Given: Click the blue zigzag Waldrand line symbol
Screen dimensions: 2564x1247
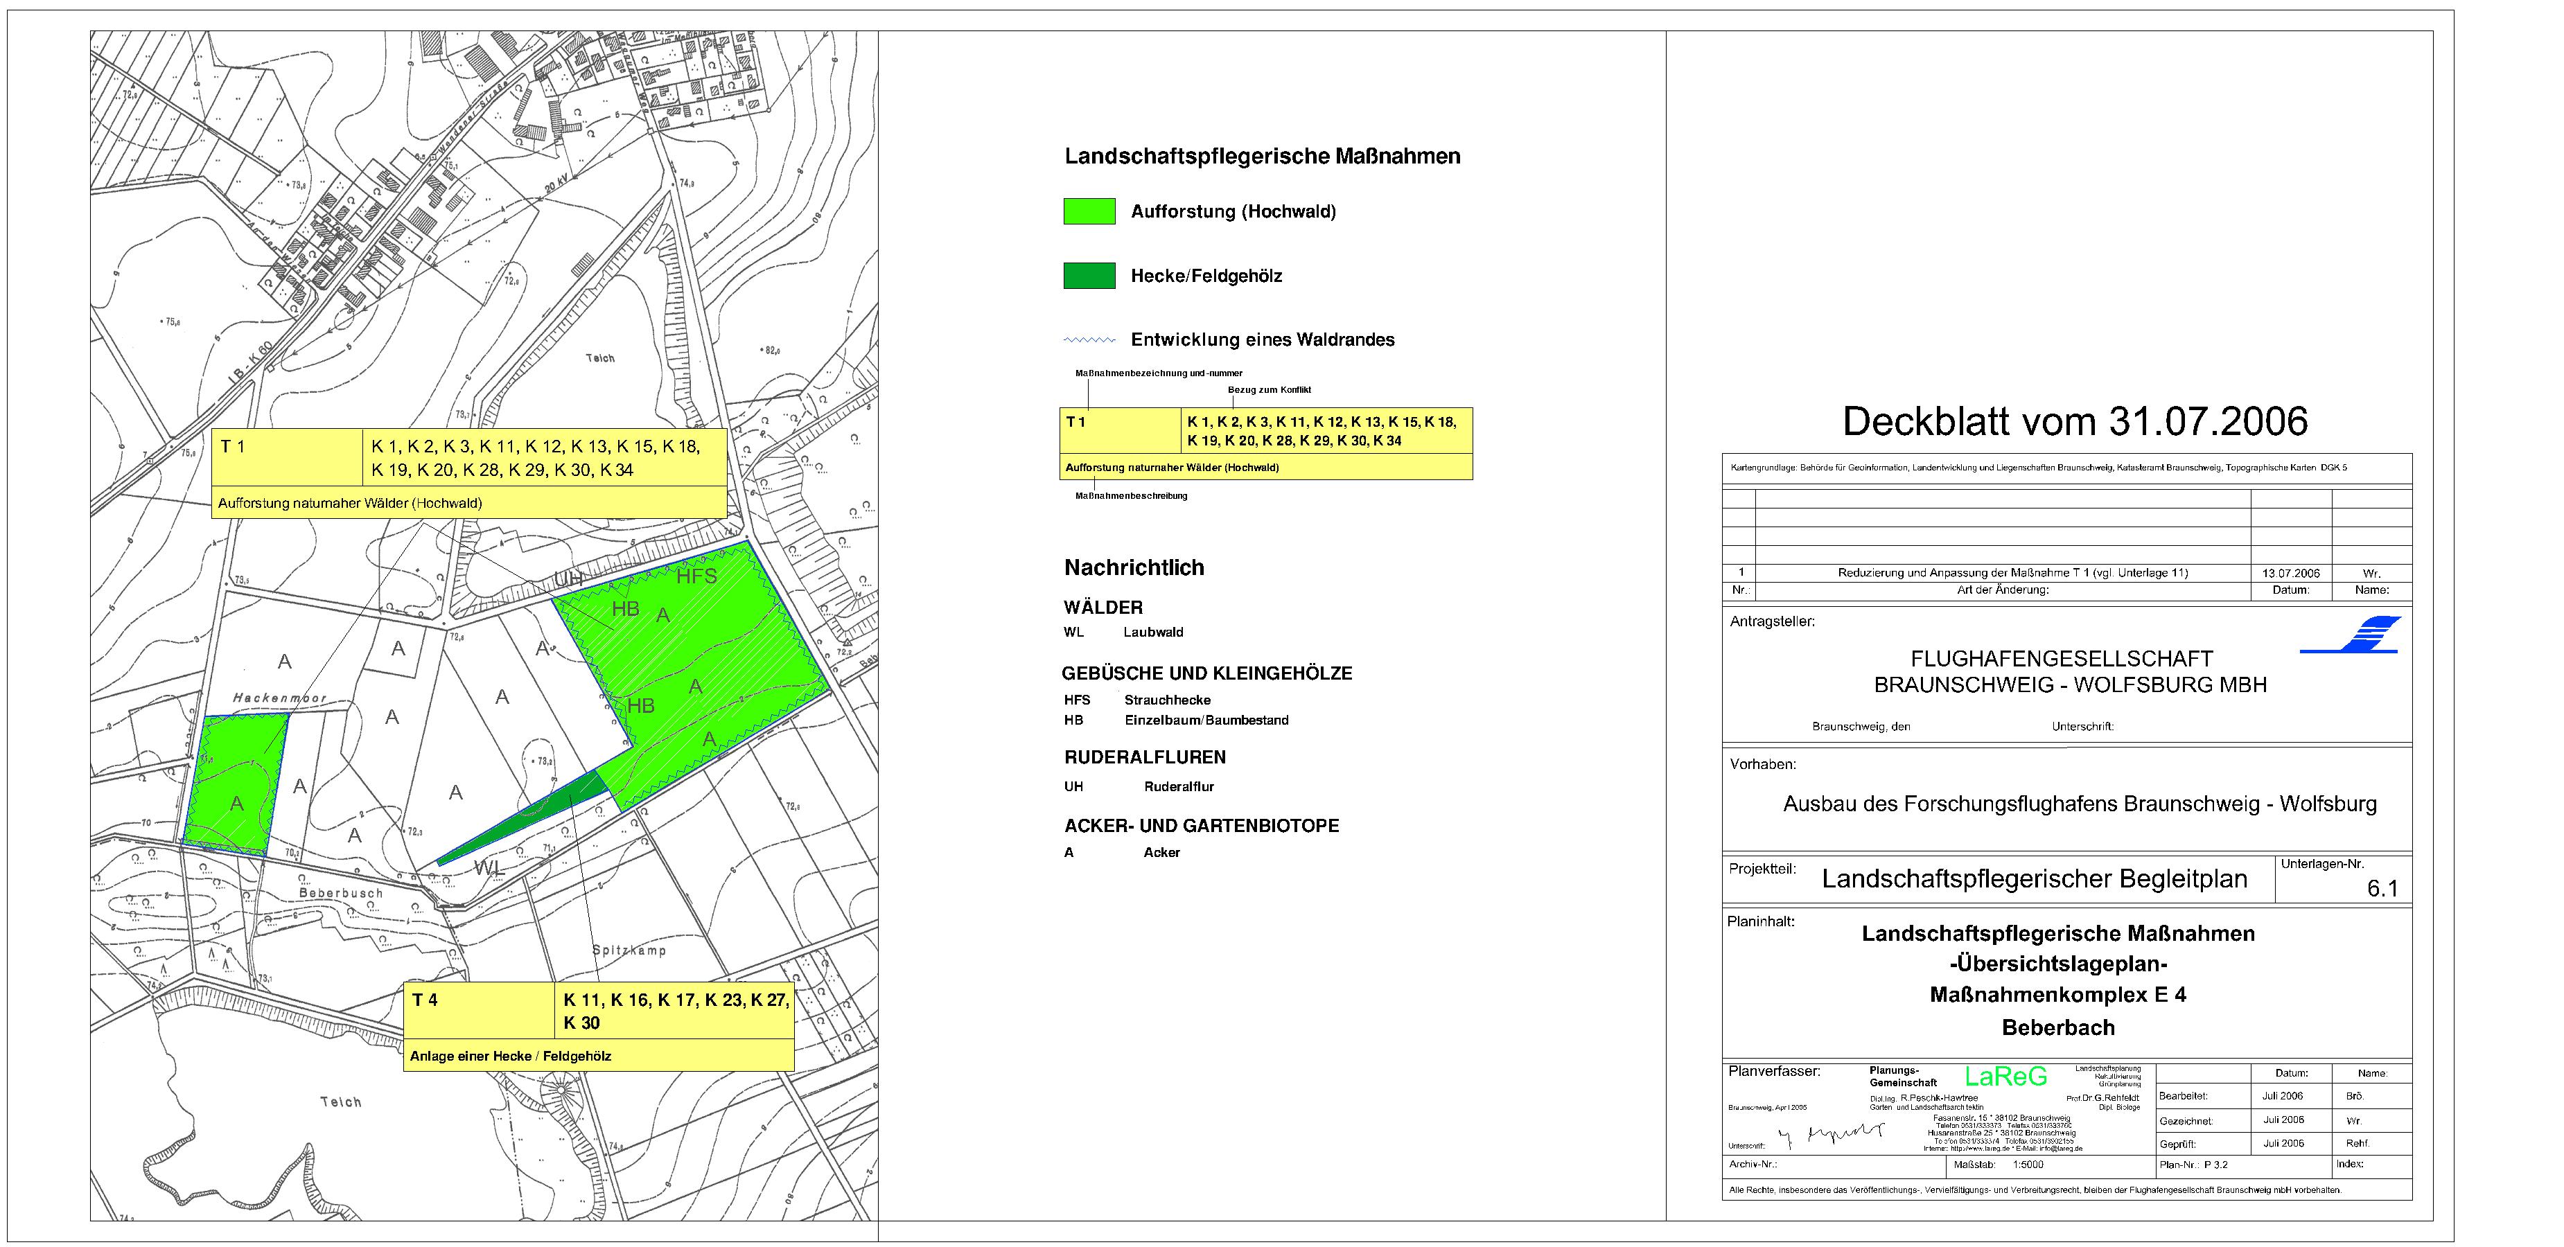Looking at the screenshot, I should 1089,340.
